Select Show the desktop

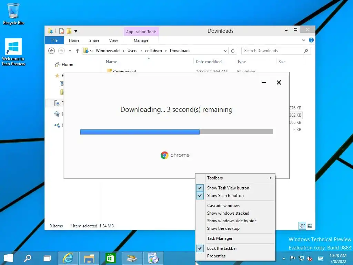point(235,228)
